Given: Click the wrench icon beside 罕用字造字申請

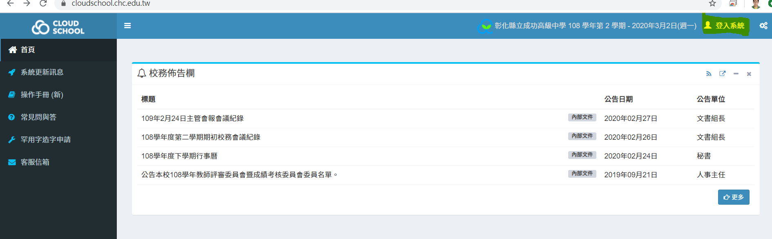Looking at the screenshot, I should [x=12, y=140].
